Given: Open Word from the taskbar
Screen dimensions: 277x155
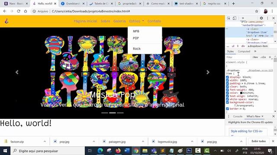Looking at the screenshot, I should tap(127, 151).
